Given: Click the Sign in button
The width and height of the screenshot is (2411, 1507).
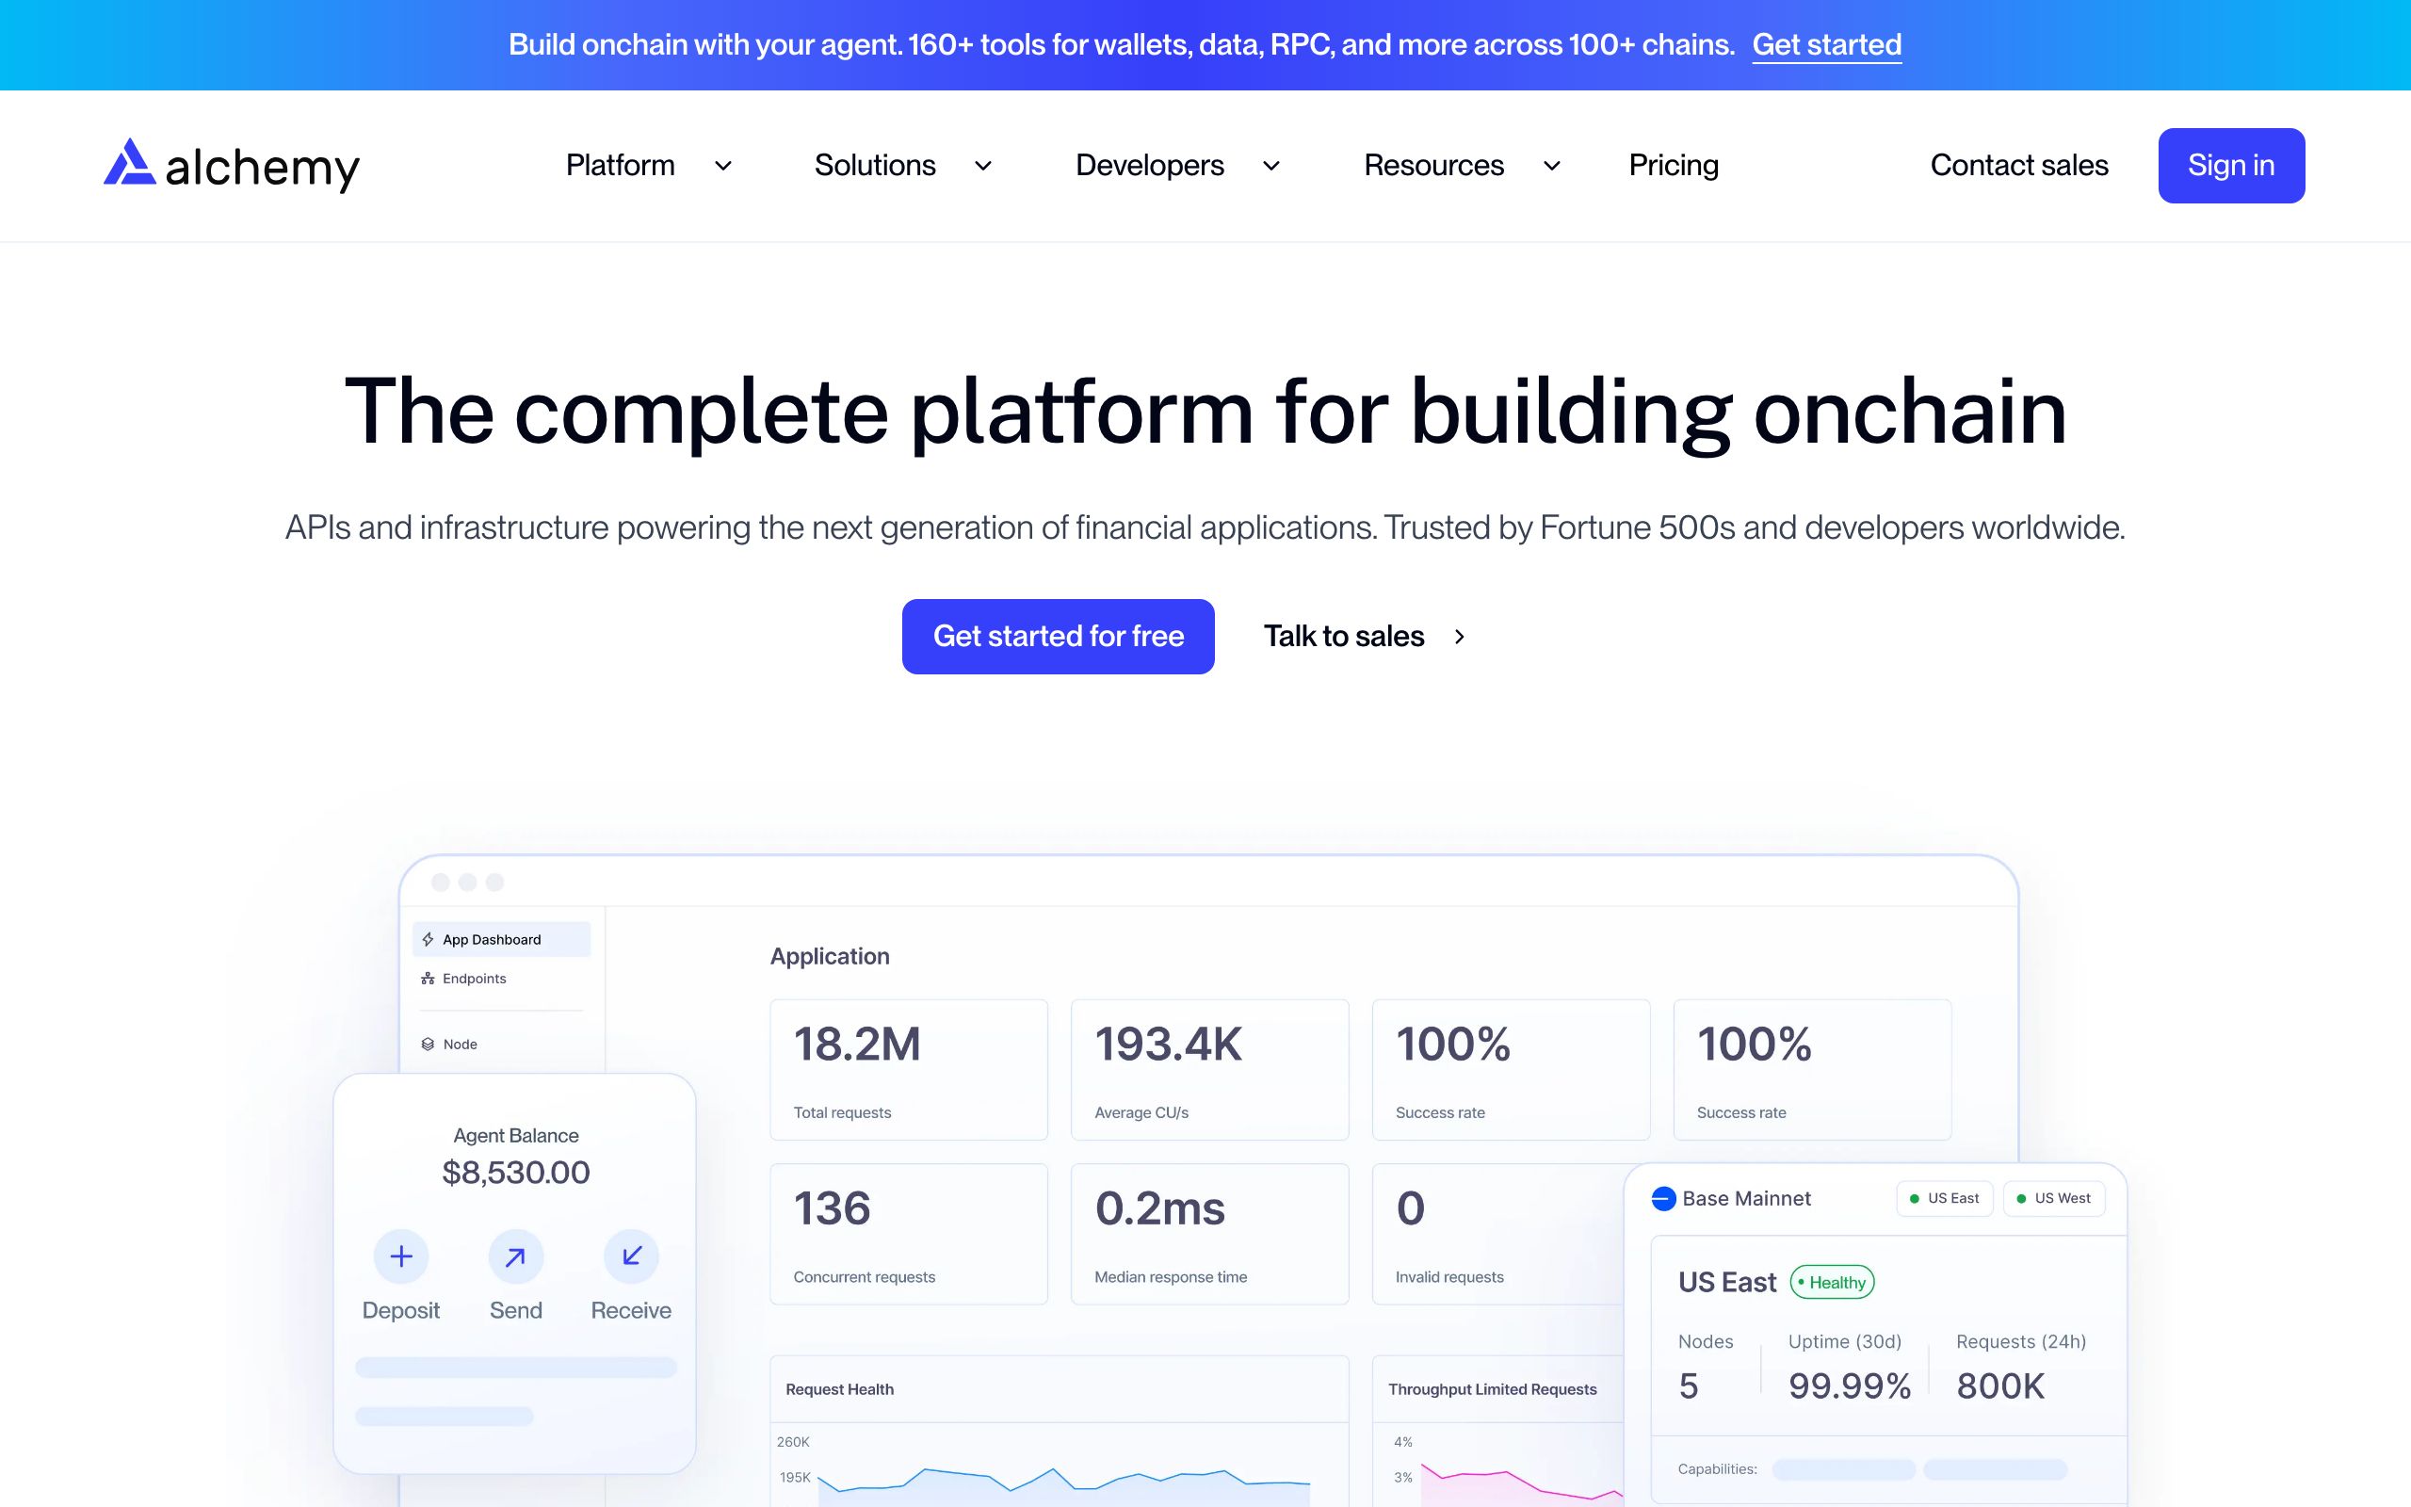Looking at the screenshot, I should pyautogui.click(x=2232, y=166).
